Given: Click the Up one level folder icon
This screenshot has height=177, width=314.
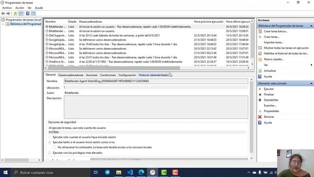Looking at the screenshot, I should (x=15, y=13).
